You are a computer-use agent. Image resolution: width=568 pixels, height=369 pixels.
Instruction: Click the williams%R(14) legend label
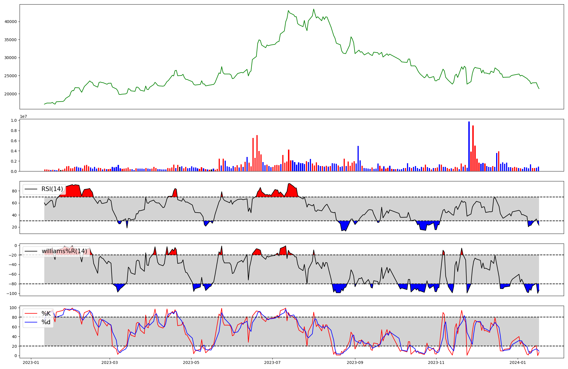(64, 251)
